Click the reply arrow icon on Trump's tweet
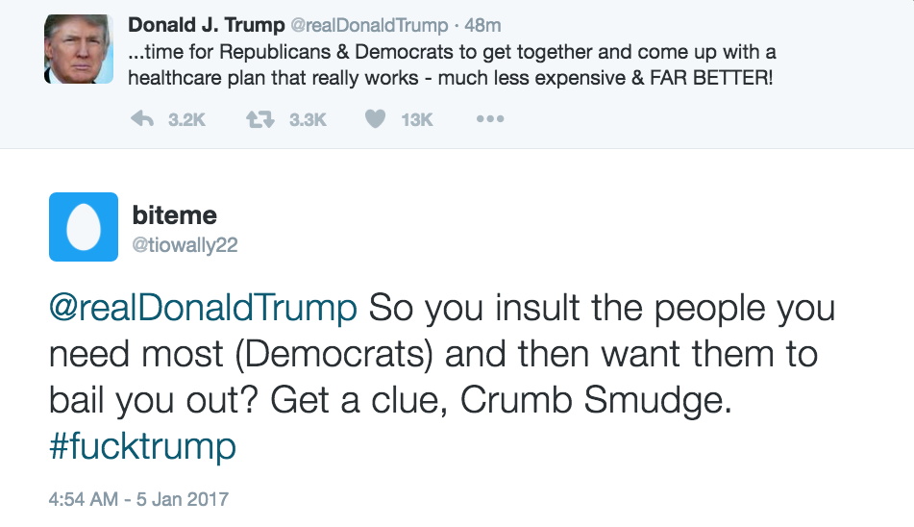 click(x=142, y=119)
